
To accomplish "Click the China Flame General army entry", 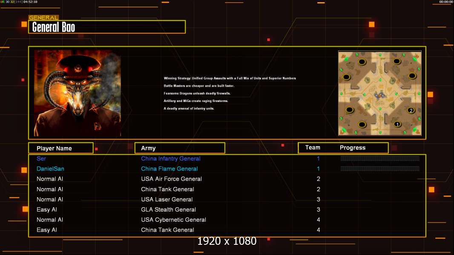I will [x=169, y=169].
